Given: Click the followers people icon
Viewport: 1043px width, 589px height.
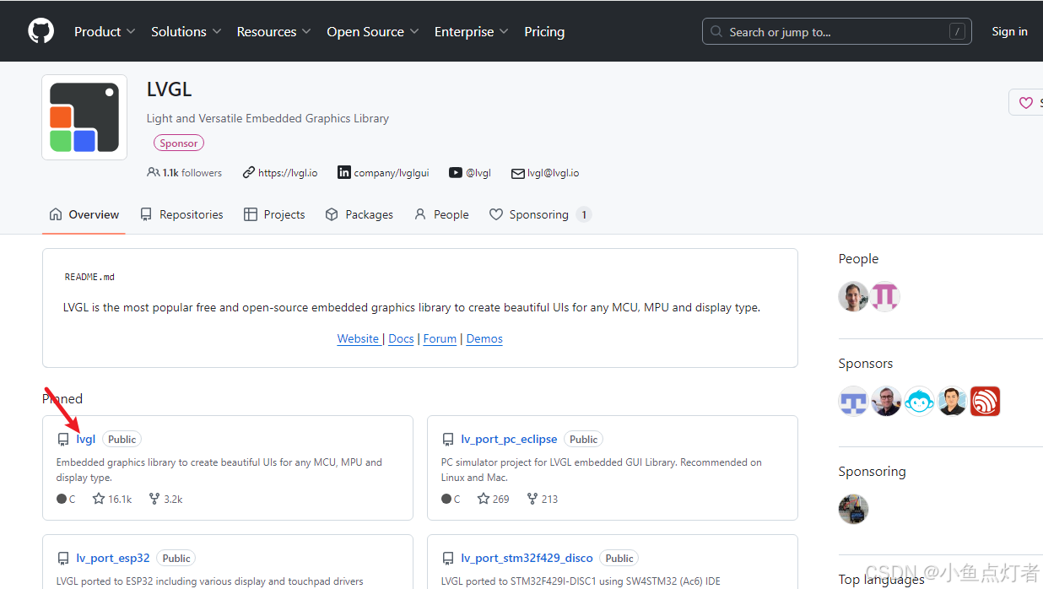Looking at the screenshot, I should tap(153, 172).
